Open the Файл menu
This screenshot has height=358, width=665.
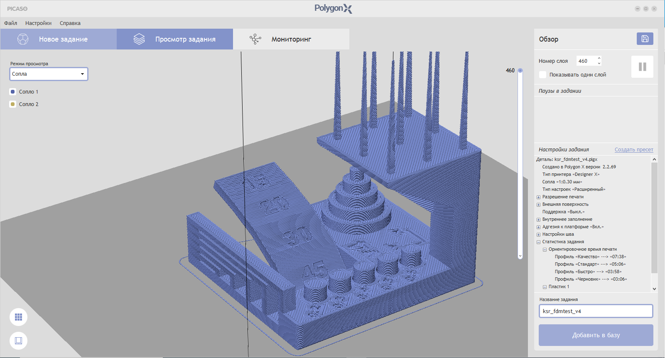(11, 23)
